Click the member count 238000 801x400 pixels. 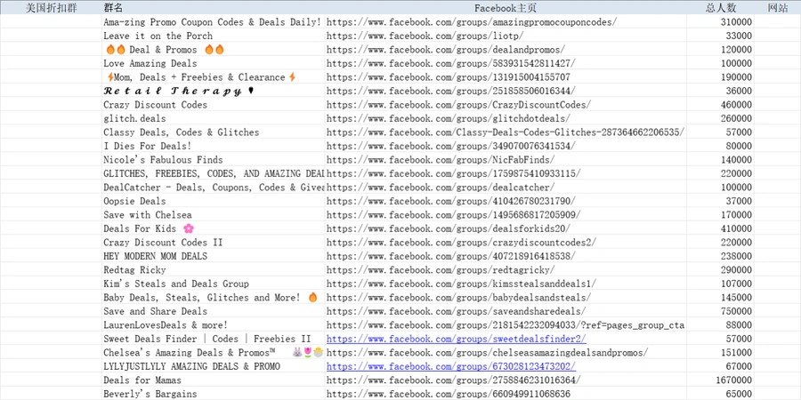720,256
